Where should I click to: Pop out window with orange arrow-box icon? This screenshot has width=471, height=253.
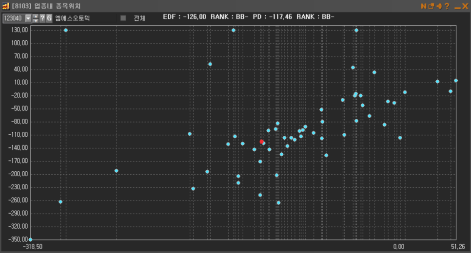pyautogui.click(x=431, y=6)
